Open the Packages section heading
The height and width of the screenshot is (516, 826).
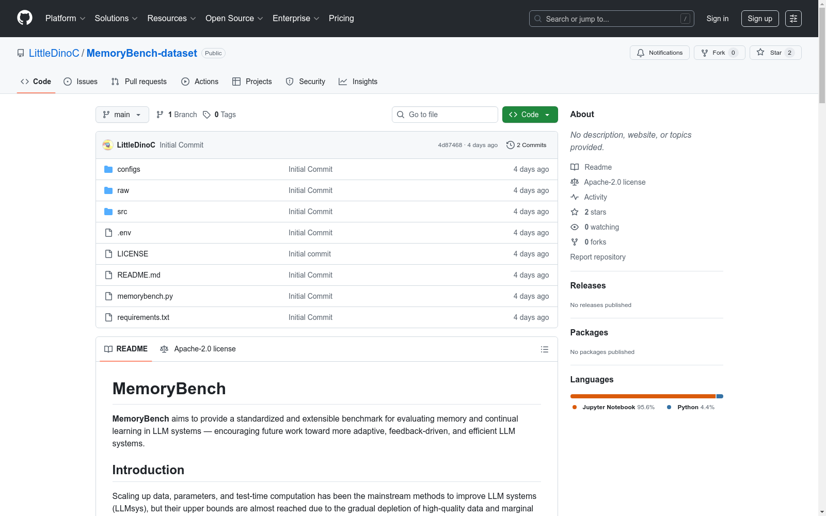coord(589,333)
